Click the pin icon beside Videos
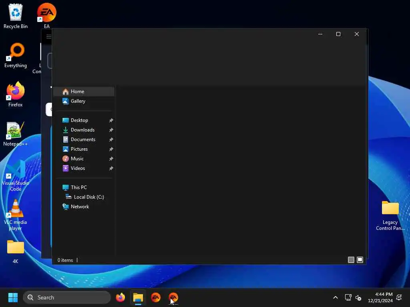The image size is (410, 307). 111,168
